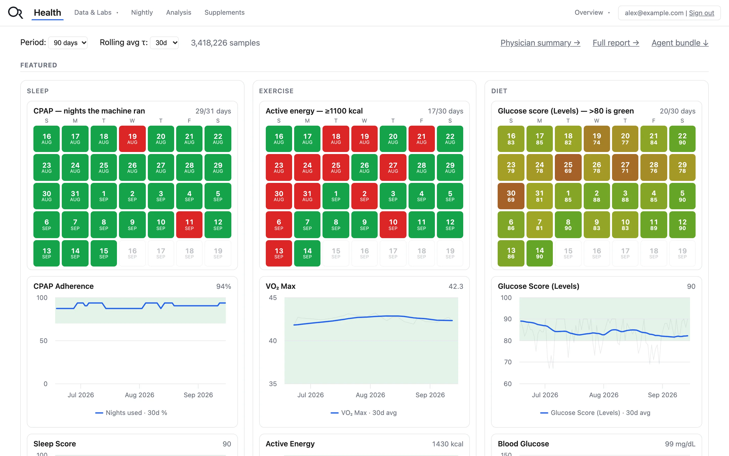Screen dimensions: 729x456
Task: Go to the Nightly tab
Action: [142, 13]
